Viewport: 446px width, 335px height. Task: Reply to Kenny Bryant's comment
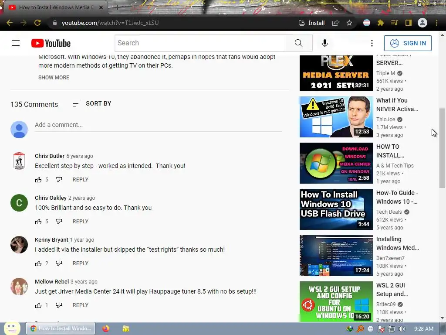[81, 263]
